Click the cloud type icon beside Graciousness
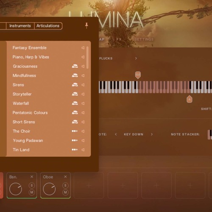Viewport: 212px width, 212px height. [x=75, y=66]
